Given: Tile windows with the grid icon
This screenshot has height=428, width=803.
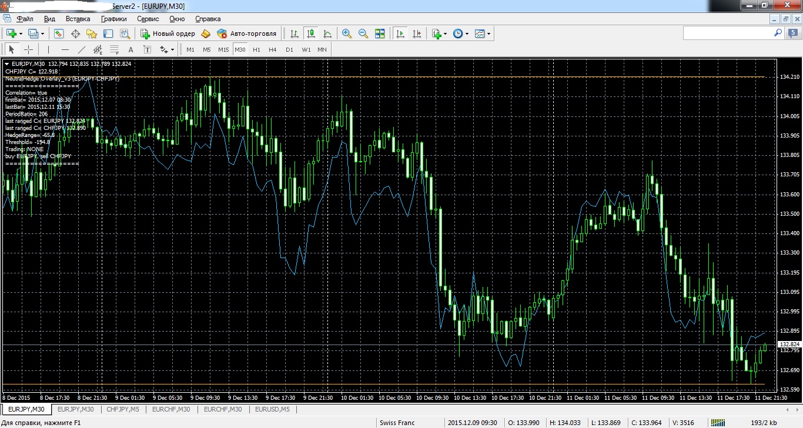Looking at the screenshot, I should pos(380,34).
